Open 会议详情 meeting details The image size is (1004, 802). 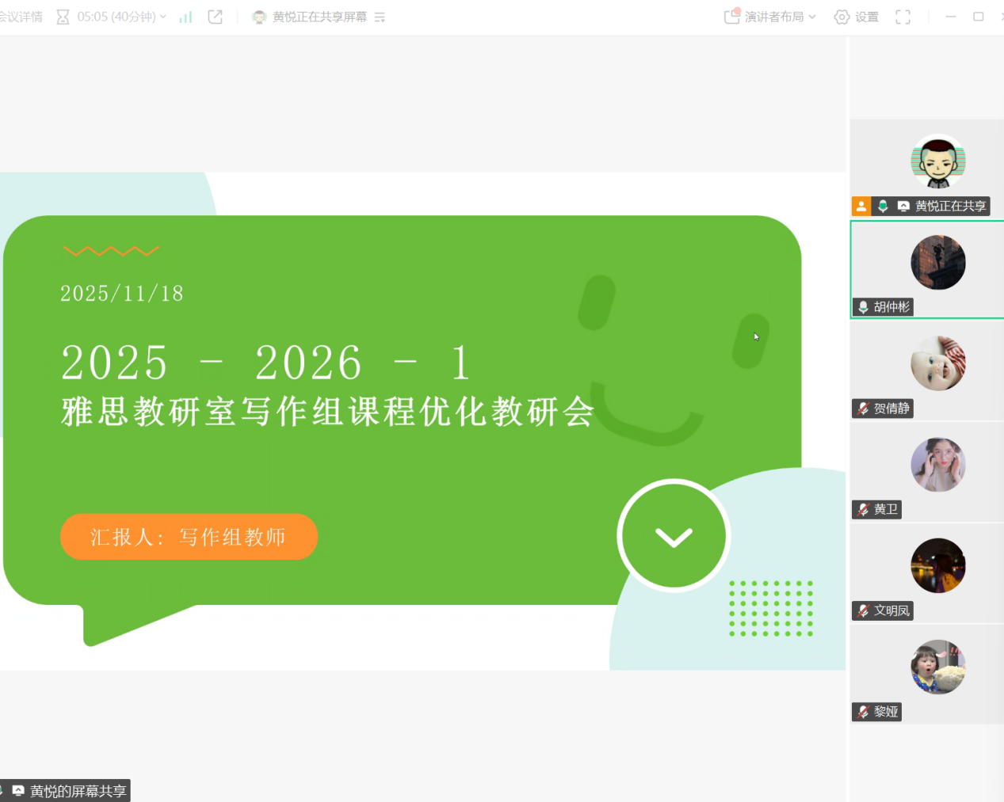(x=21, y=17)
